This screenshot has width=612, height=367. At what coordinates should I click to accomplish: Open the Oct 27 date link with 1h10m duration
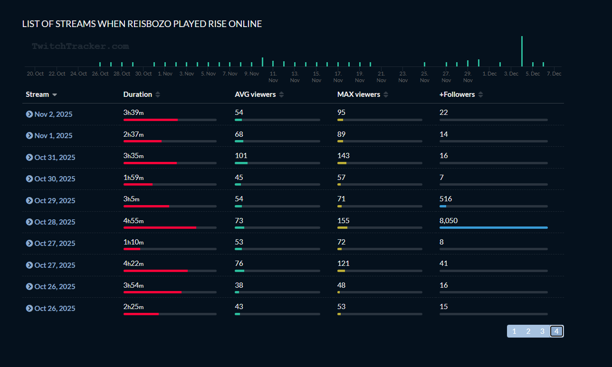[55, 243]
